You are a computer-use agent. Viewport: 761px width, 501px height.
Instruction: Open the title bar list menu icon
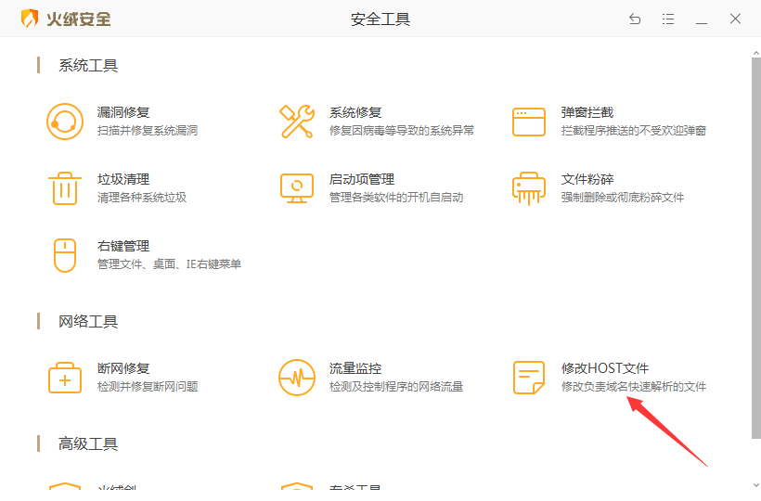click(668, 19)
